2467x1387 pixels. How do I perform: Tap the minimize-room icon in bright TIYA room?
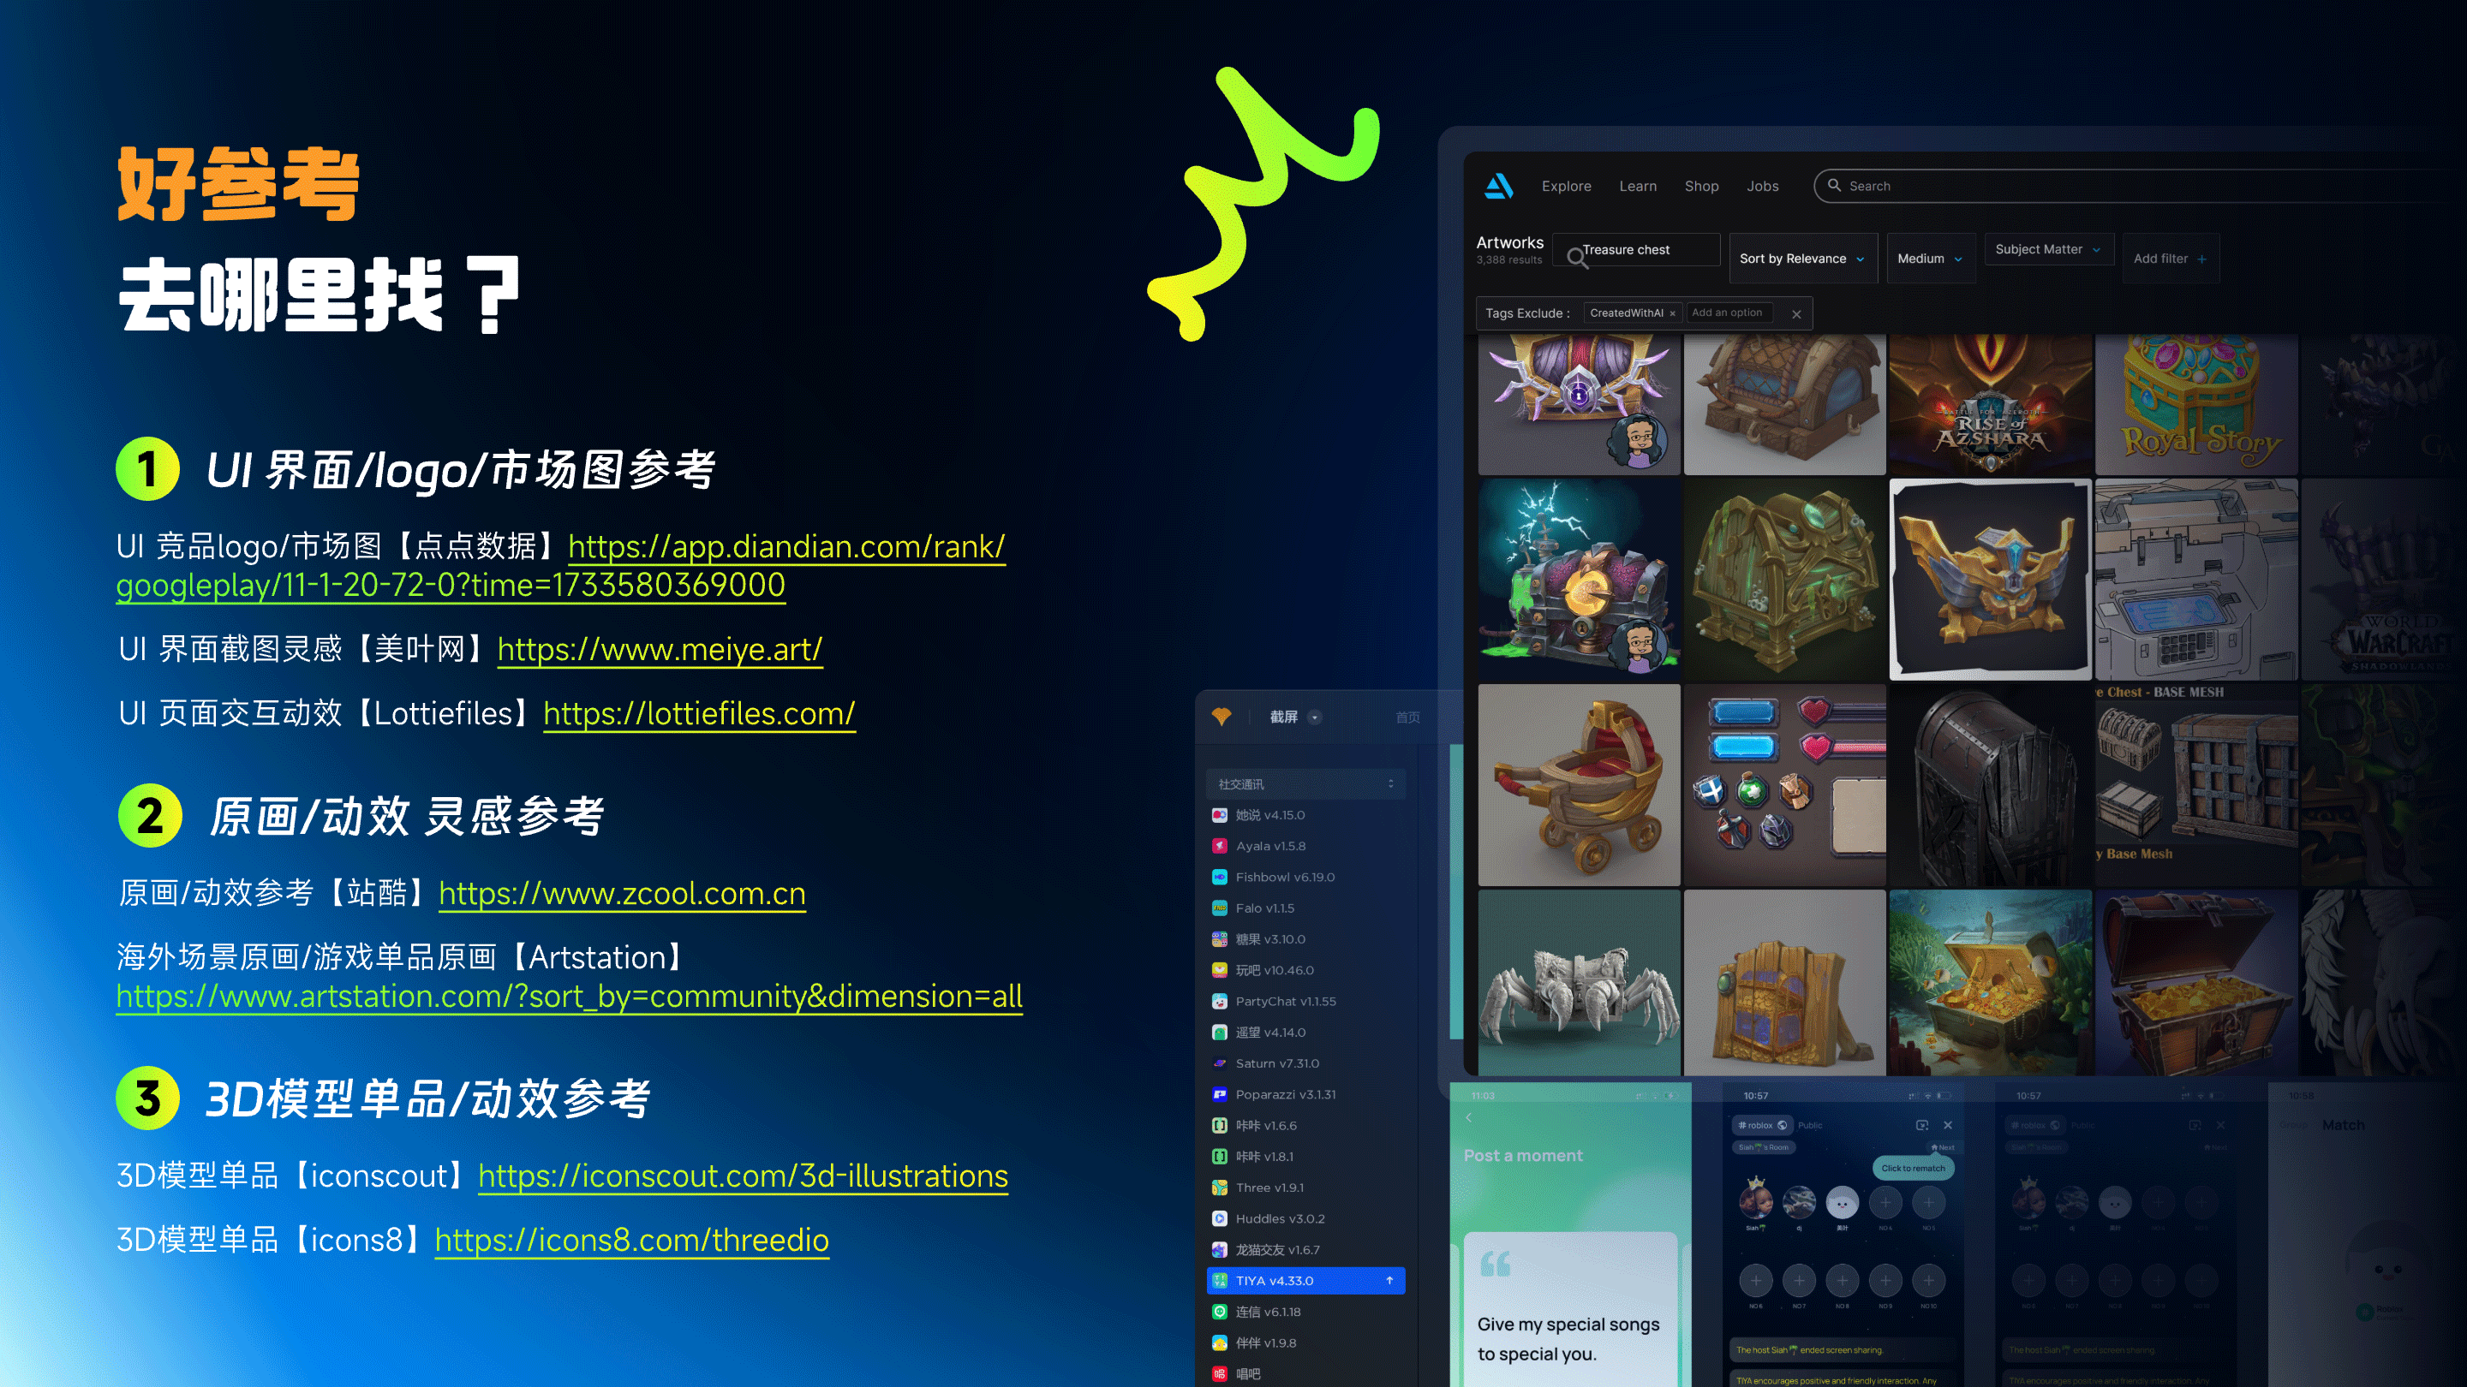point(1921,1126)
